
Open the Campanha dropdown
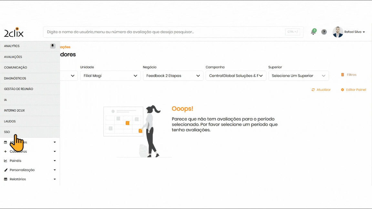click(x=235, y=76)
